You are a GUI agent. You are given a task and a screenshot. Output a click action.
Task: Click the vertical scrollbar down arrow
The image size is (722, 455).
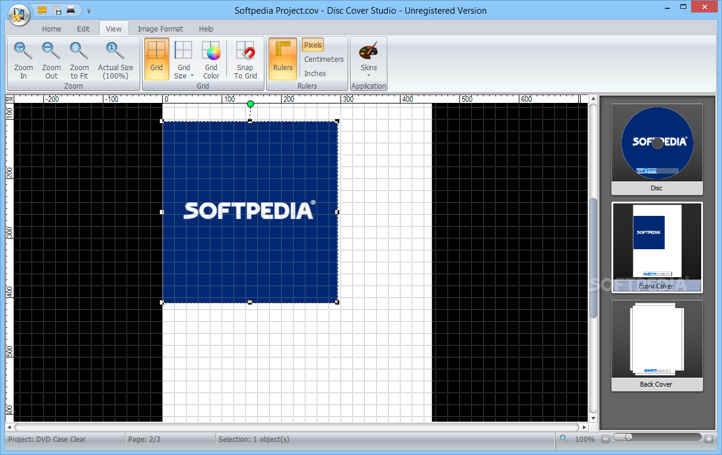593,418
